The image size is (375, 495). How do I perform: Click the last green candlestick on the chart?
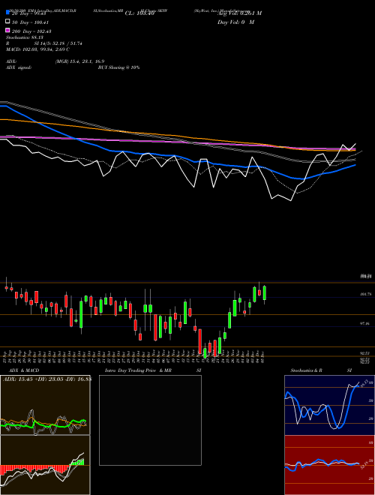coord(265,293)
